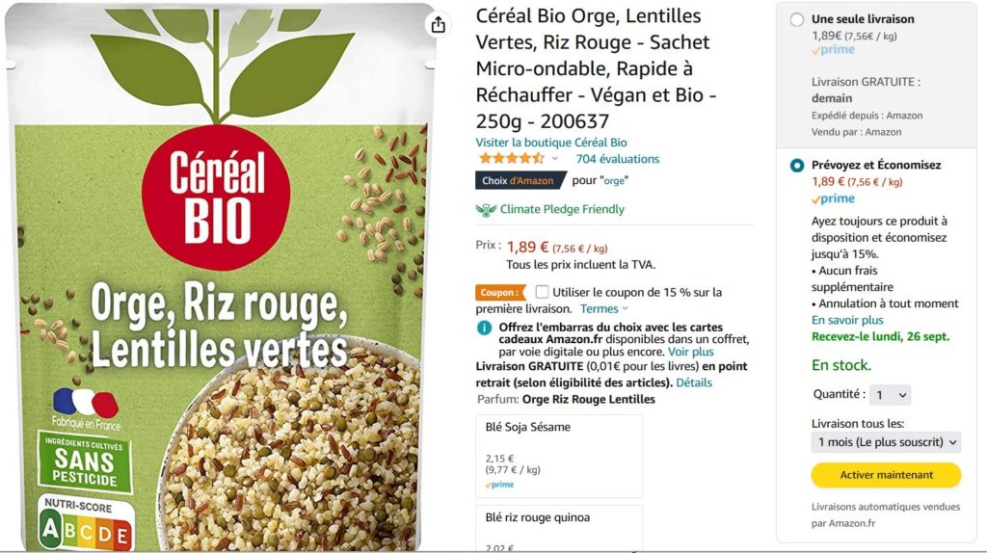This screenshot has width=987, height=553.
Task: Click the star rating icons
Action: (511, 159)
